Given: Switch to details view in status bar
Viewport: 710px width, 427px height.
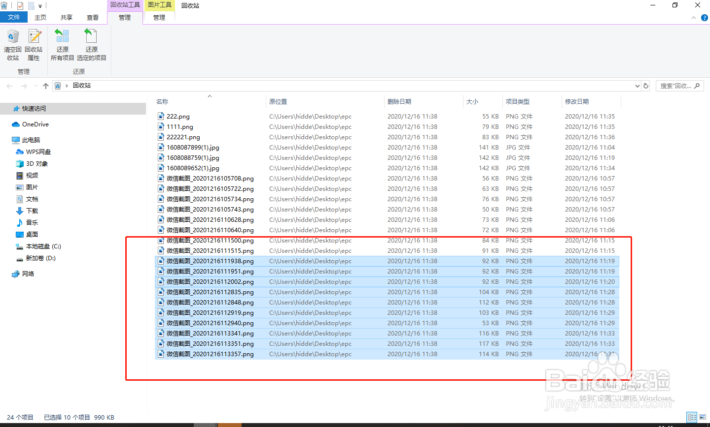Looking at the screenshot, I should point(692,417).
